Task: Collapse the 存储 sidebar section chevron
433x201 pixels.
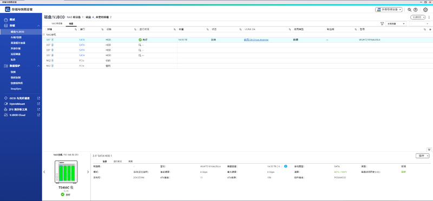Action: pos(38,25)
